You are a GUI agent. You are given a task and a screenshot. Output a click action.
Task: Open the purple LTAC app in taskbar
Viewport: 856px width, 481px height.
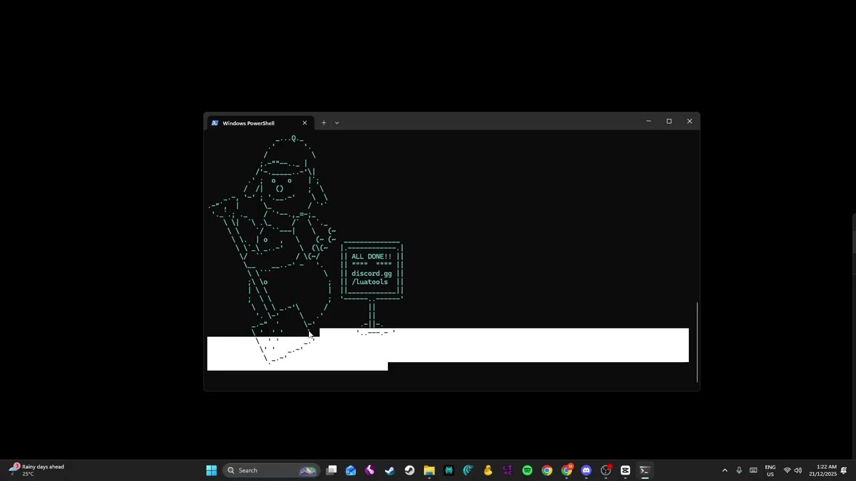(508, 470)
